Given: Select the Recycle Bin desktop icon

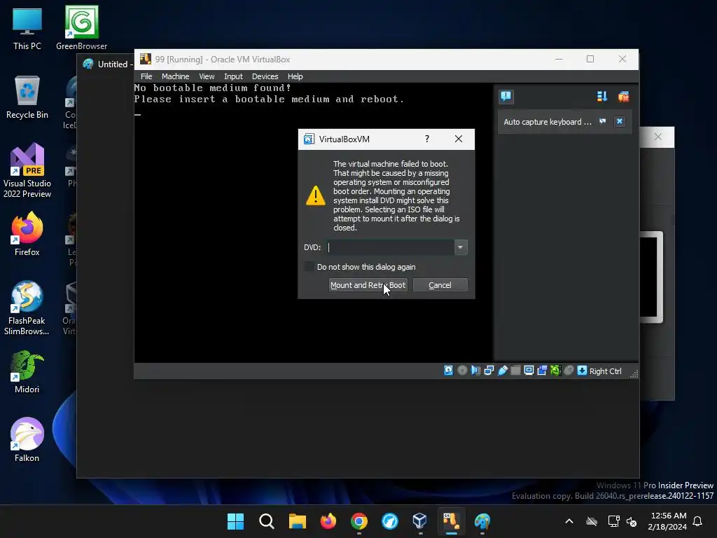Looking at the screenshot, I should click(x=27, y=97).
